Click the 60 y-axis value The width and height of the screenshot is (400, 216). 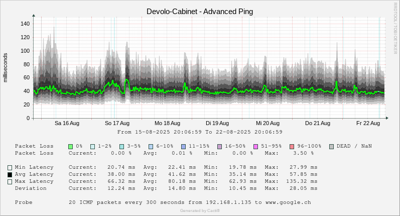(x=27, y=78)
